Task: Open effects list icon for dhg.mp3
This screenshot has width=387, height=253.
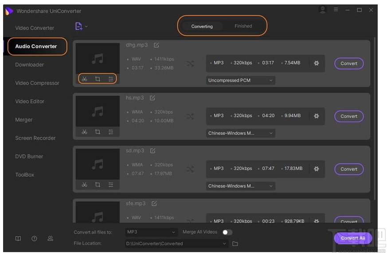Action: pos(111,79)
